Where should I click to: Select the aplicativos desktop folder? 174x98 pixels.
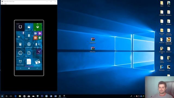coord(169,50)
